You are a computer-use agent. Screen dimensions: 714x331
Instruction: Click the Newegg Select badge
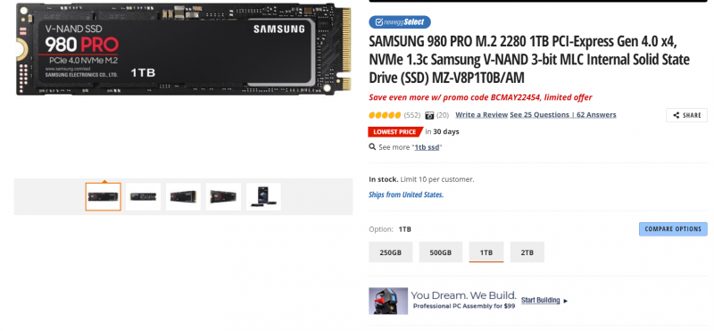point(399,21)
